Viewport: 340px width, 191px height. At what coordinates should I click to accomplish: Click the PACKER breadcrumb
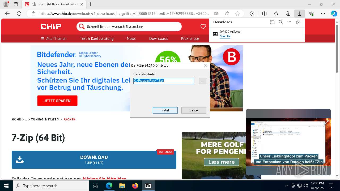pos(69,119)
